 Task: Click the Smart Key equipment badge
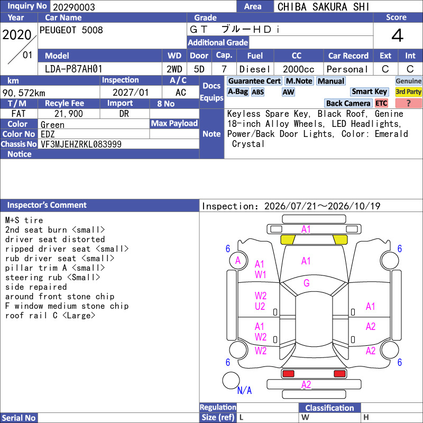[369, 92]
